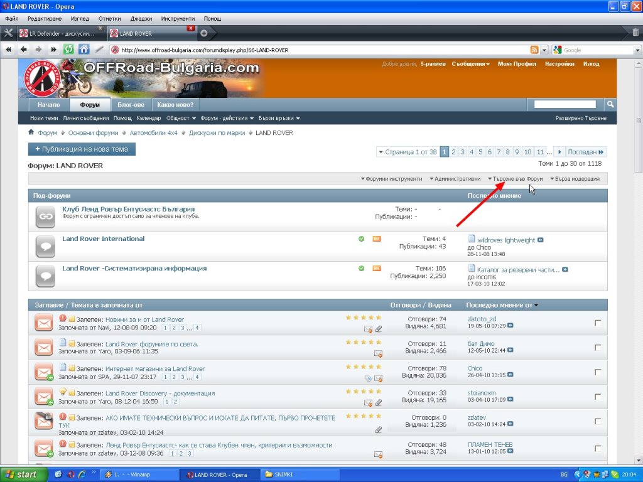Click the RSS feed icon in address bar
643x482 pixels.
click(x=534, y=50)
